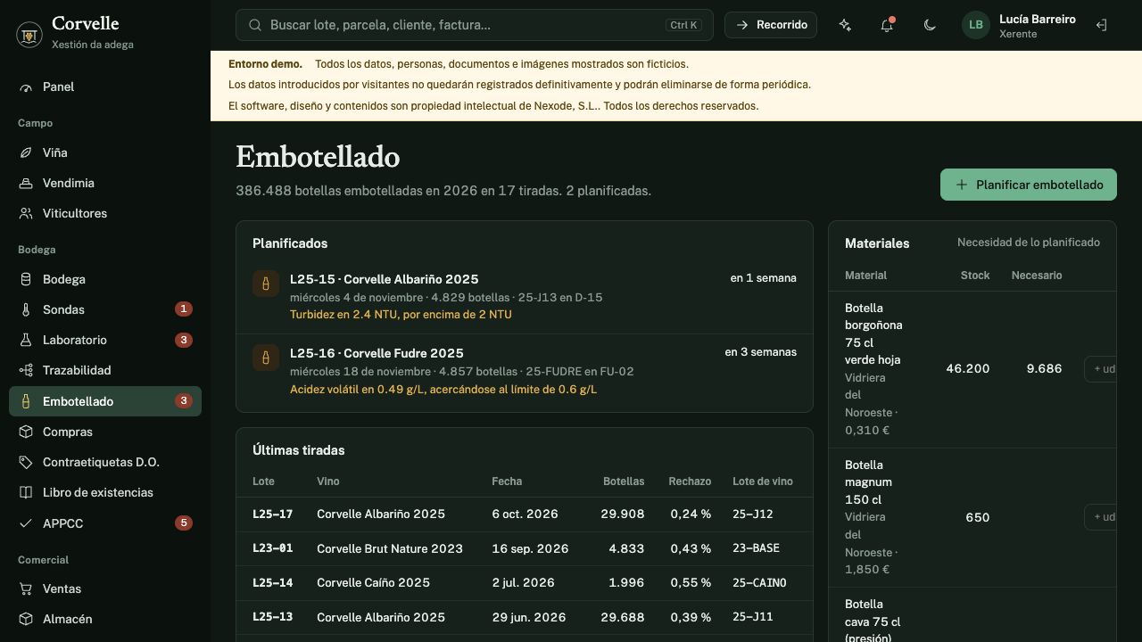Focus the search lote, parcela field
1142x642 pixels.
(x=475, y=25)
